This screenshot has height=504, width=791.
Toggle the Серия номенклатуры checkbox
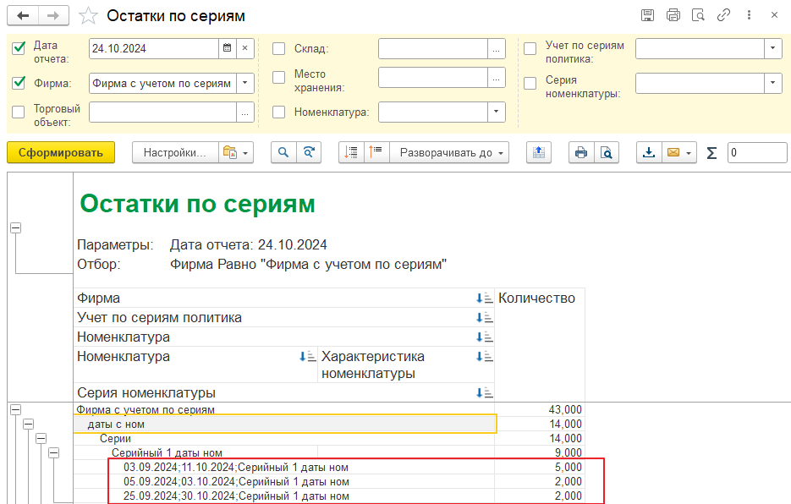[x=530, y=83]
